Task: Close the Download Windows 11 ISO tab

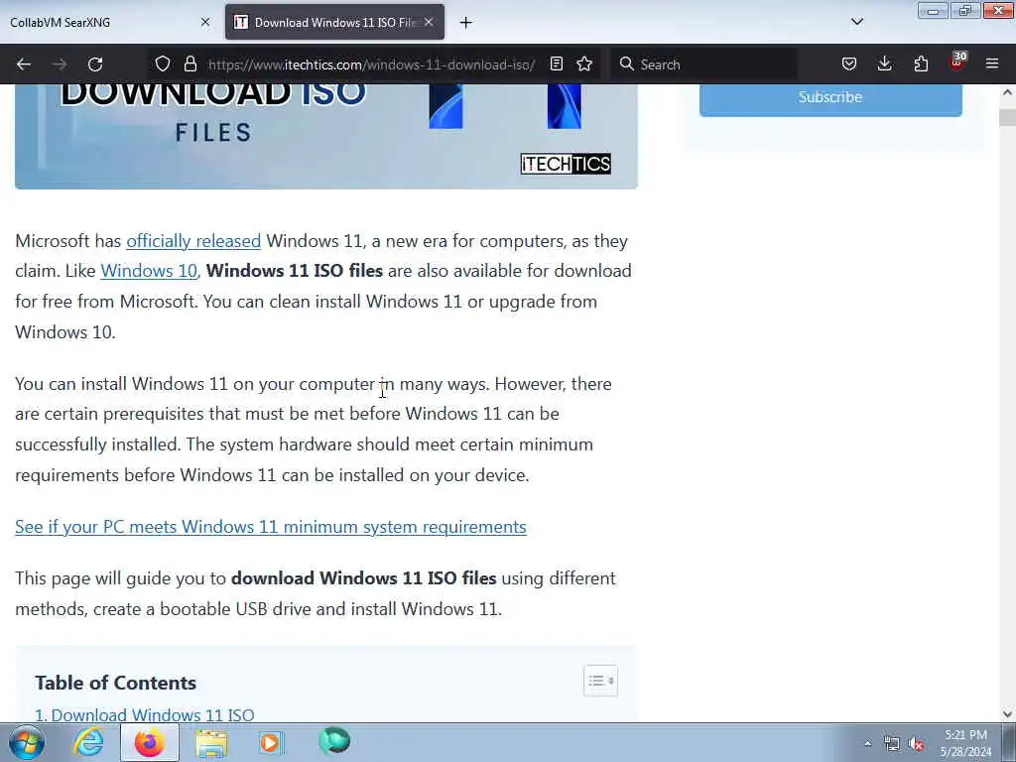Action: click(x=429, y=22)
